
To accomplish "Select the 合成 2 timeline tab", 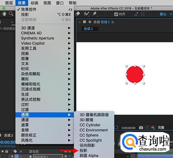I will tap(9, 135).
